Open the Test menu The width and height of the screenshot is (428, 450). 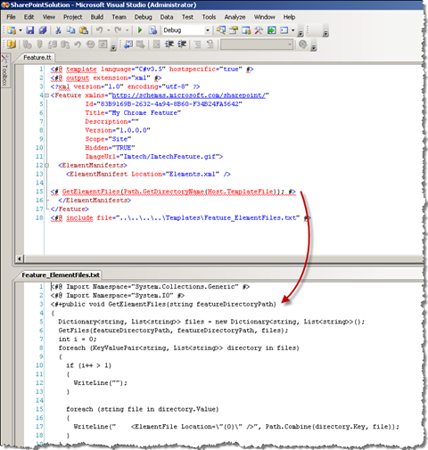coord(187,17)
